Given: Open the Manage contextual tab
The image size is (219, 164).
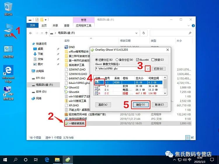Looking at the screenshot, I should coord(84,20).
